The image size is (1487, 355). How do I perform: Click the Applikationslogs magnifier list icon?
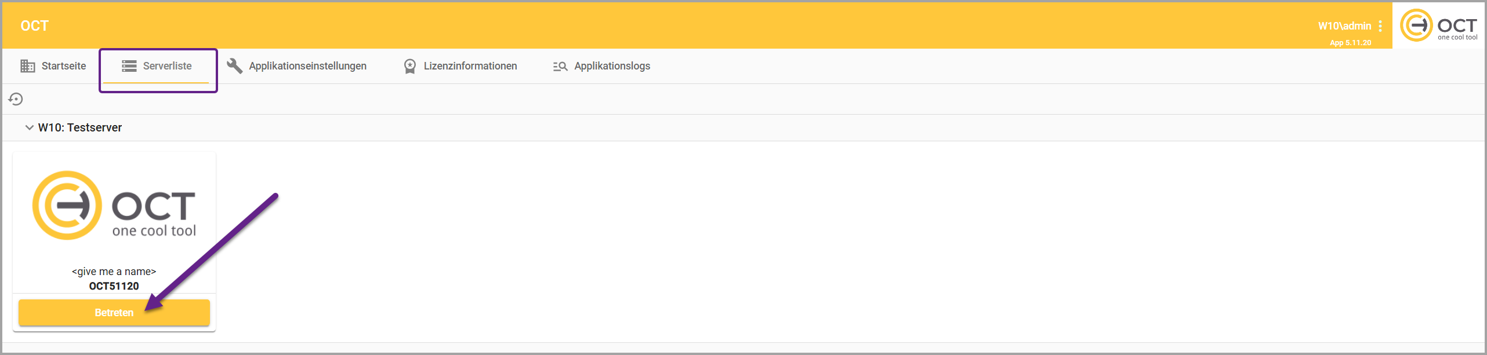560,66
